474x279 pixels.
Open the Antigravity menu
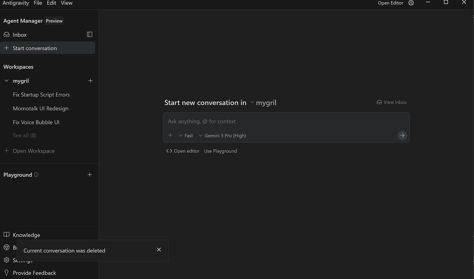(16, 3)
